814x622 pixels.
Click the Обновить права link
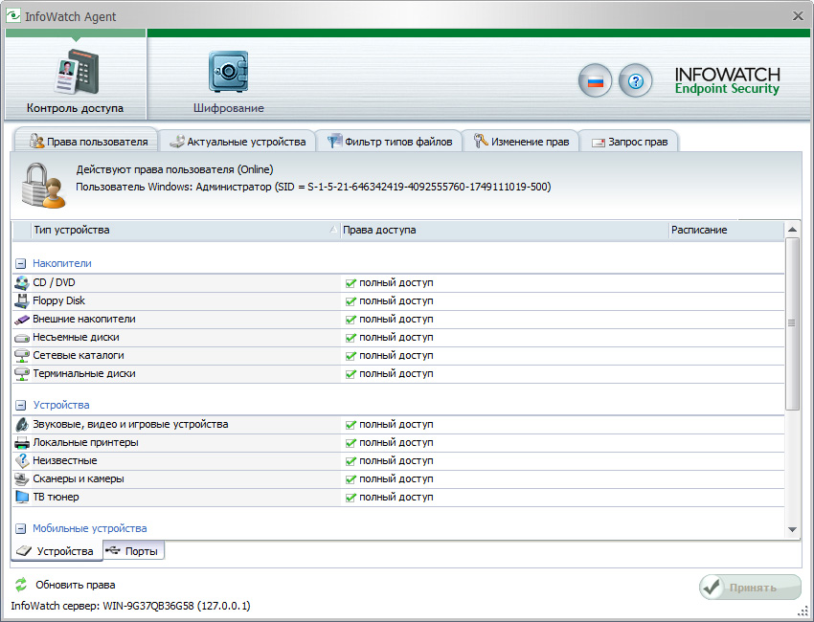(76, 585)
